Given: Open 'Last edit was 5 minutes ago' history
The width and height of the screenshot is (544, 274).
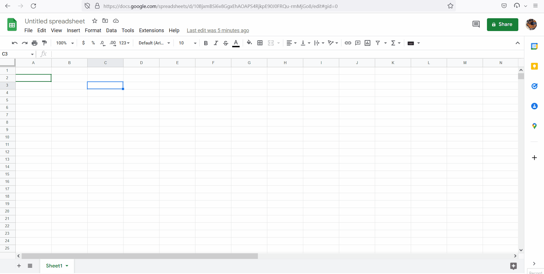Looking at the screenshot, I should pyautogui.click(x=218, y=30).
